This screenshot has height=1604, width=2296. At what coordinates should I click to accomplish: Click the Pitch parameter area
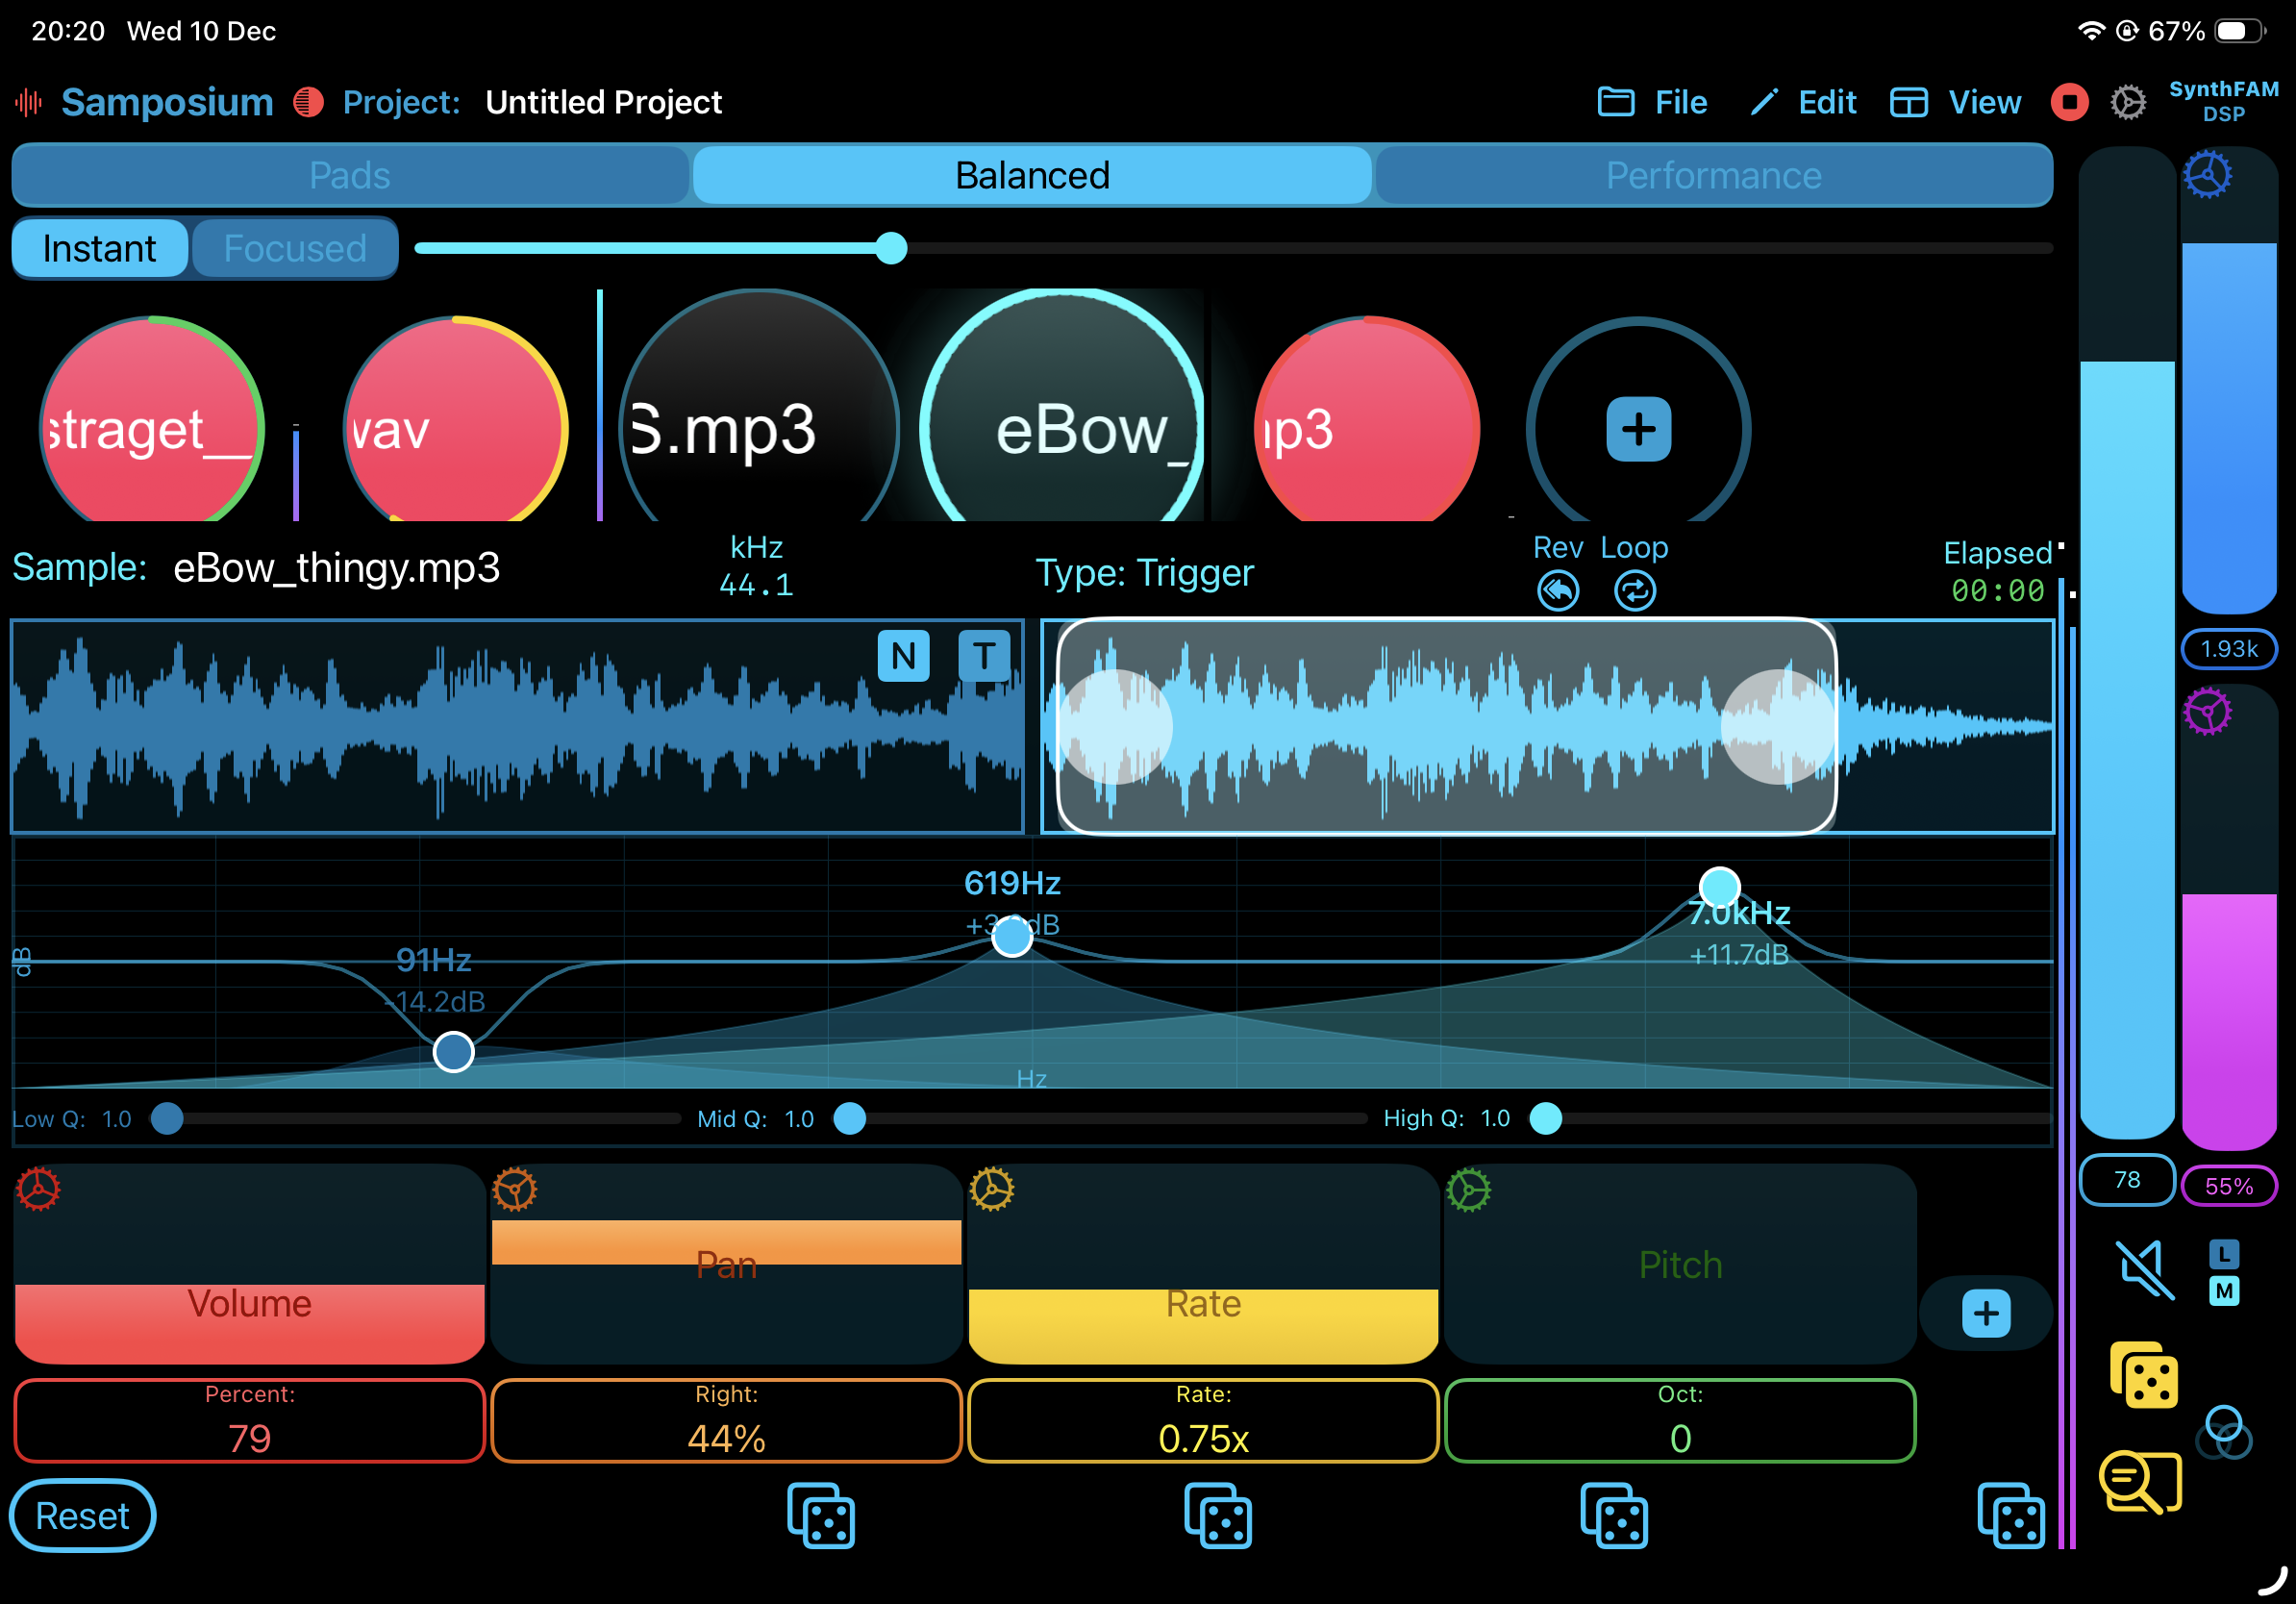(x=1681, y=1264)
